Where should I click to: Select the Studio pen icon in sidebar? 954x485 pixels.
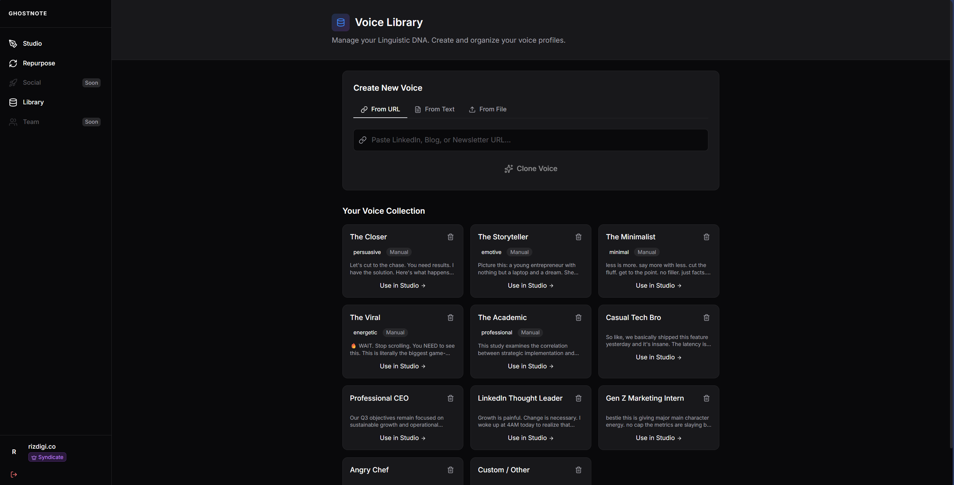click(13, 43)
